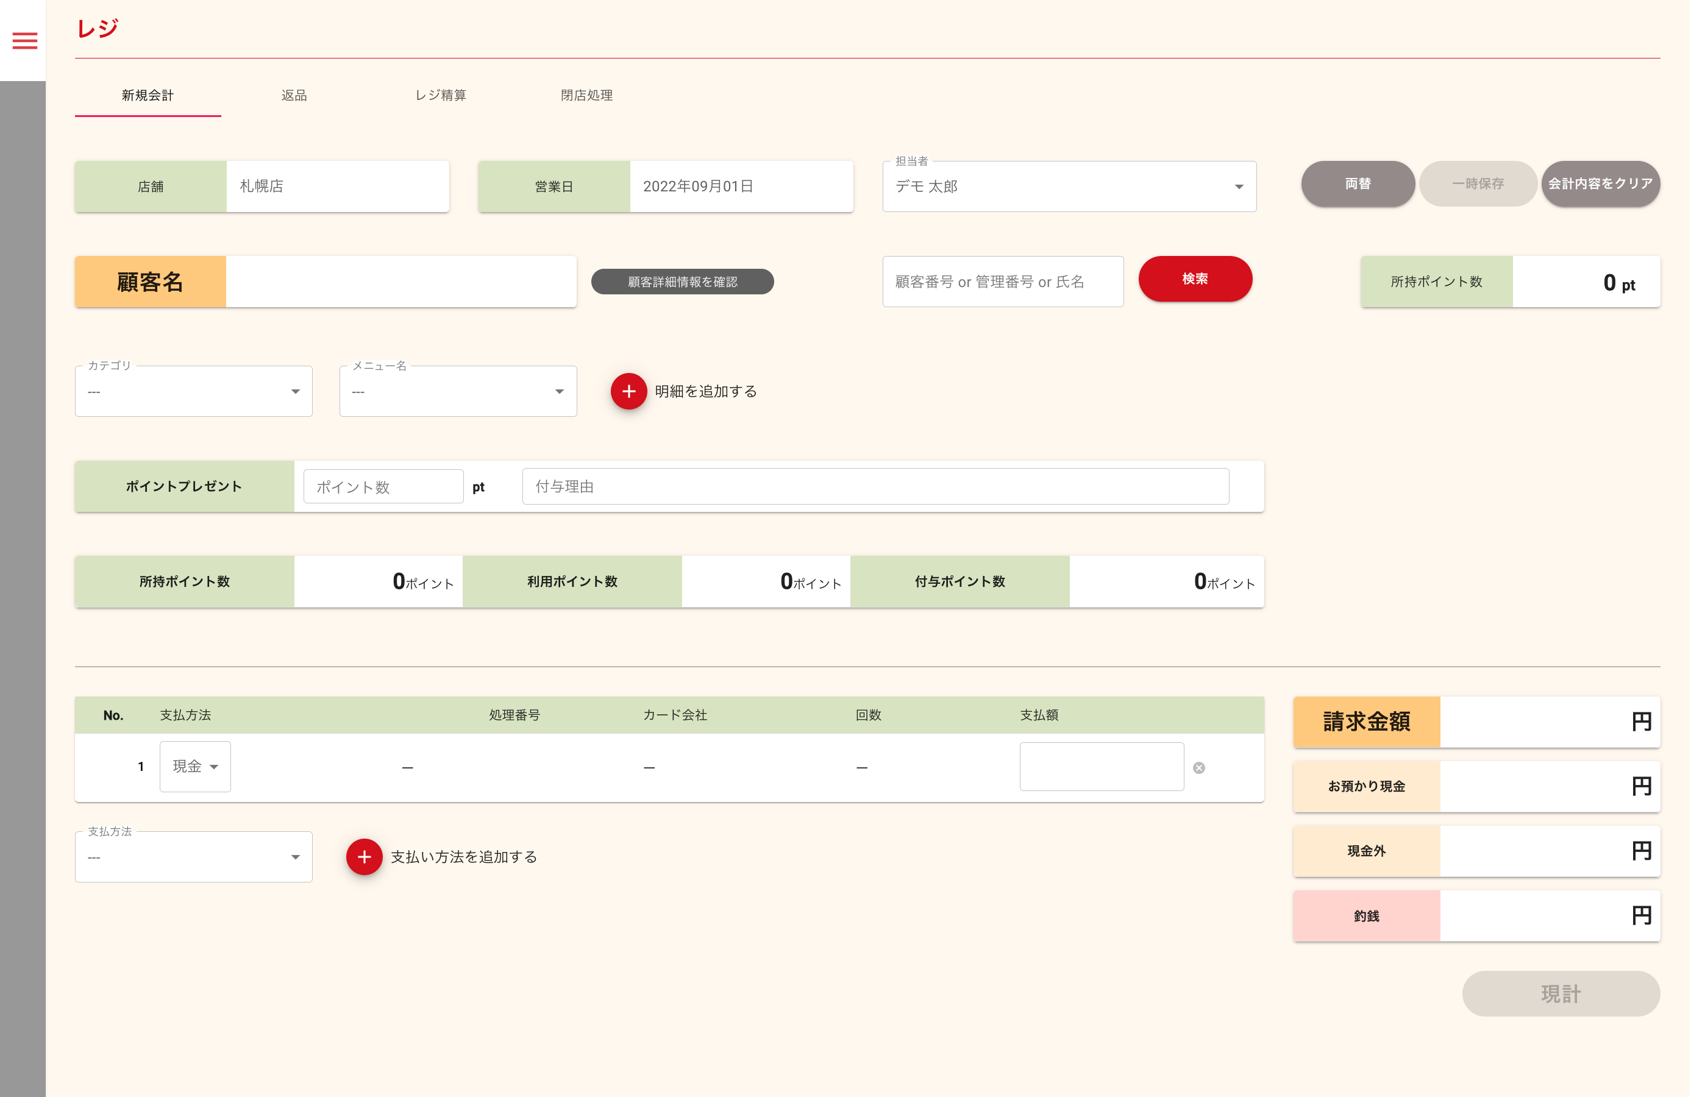Click the 会計内容をクリア button

pyautogui.click(x=1600, y=184)
